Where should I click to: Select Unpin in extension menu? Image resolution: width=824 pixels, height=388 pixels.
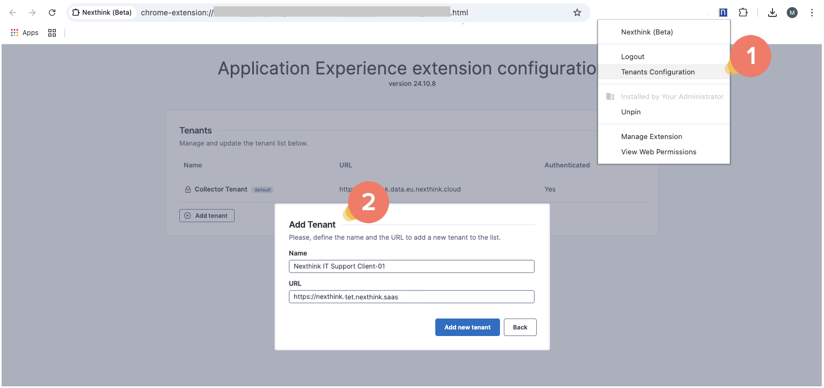click(630, 112)
